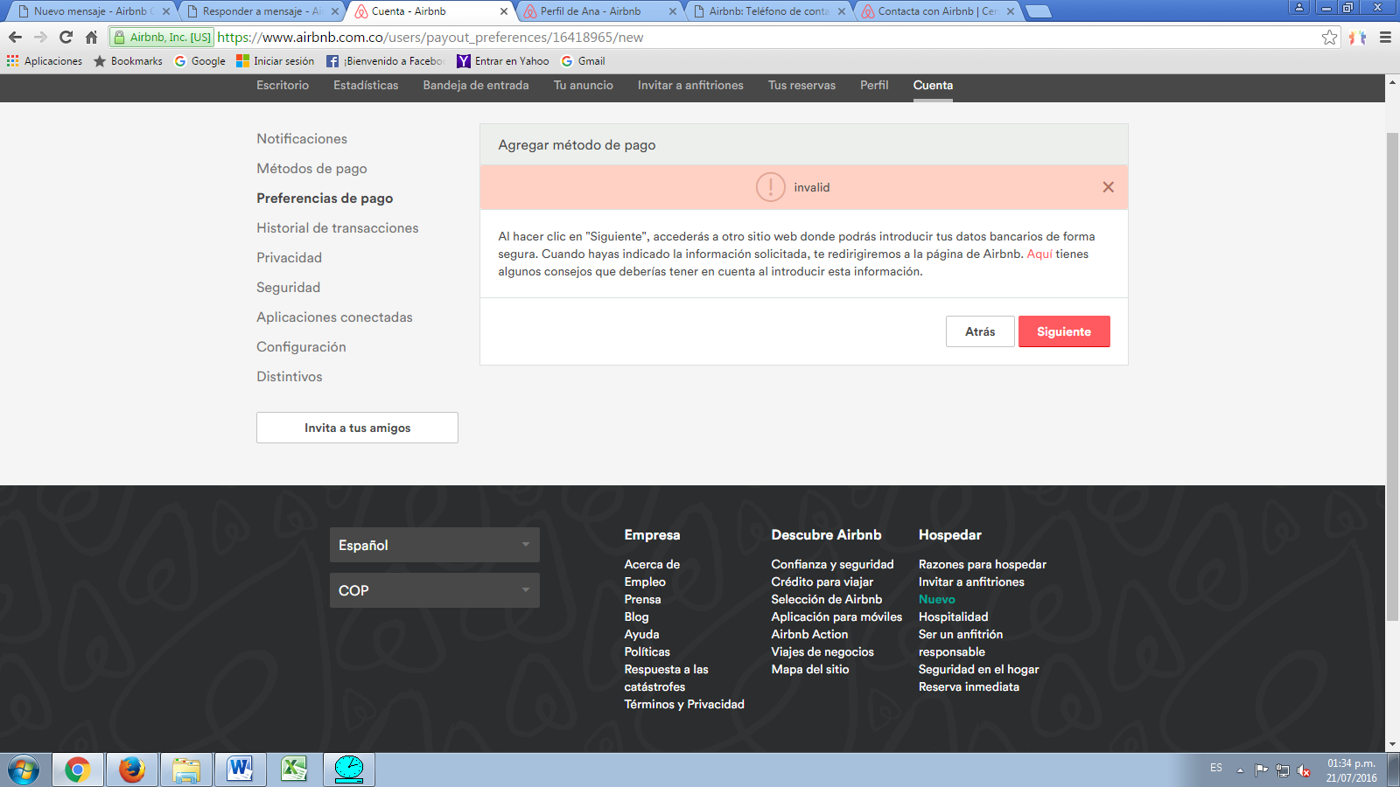This screenshot has width=1400, height=787.
Task: Click the browser home icon
Action: (x=91, y=37)
